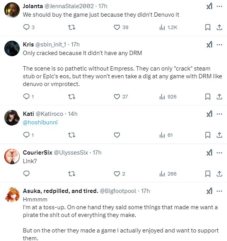Repost Kris's tweet about DRM
227x241 pixels.
(72, 97)
